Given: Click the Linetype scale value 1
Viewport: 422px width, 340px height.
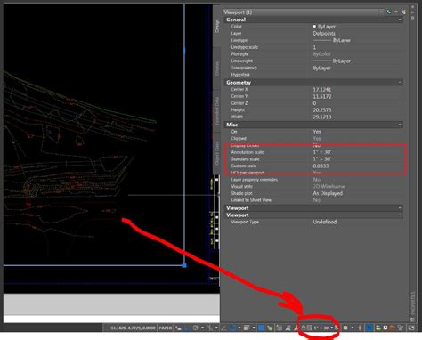Looking at the screenshot, I should point(314,47).
